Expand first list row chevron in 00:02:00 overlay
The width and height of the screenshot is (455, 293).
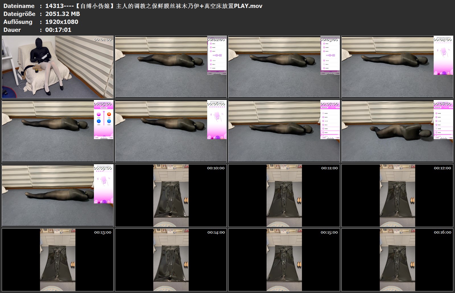[224, 44]
